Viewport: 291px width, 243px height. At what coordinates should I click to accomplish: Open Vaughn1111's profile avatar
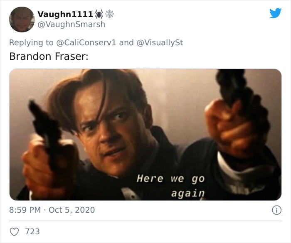pyautogui.click(x=22, y=19)
